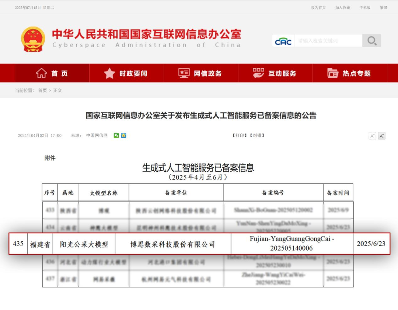Open the 网信政务 navigation tab
This screenshot has height=310, width=398.
point(201,73)
